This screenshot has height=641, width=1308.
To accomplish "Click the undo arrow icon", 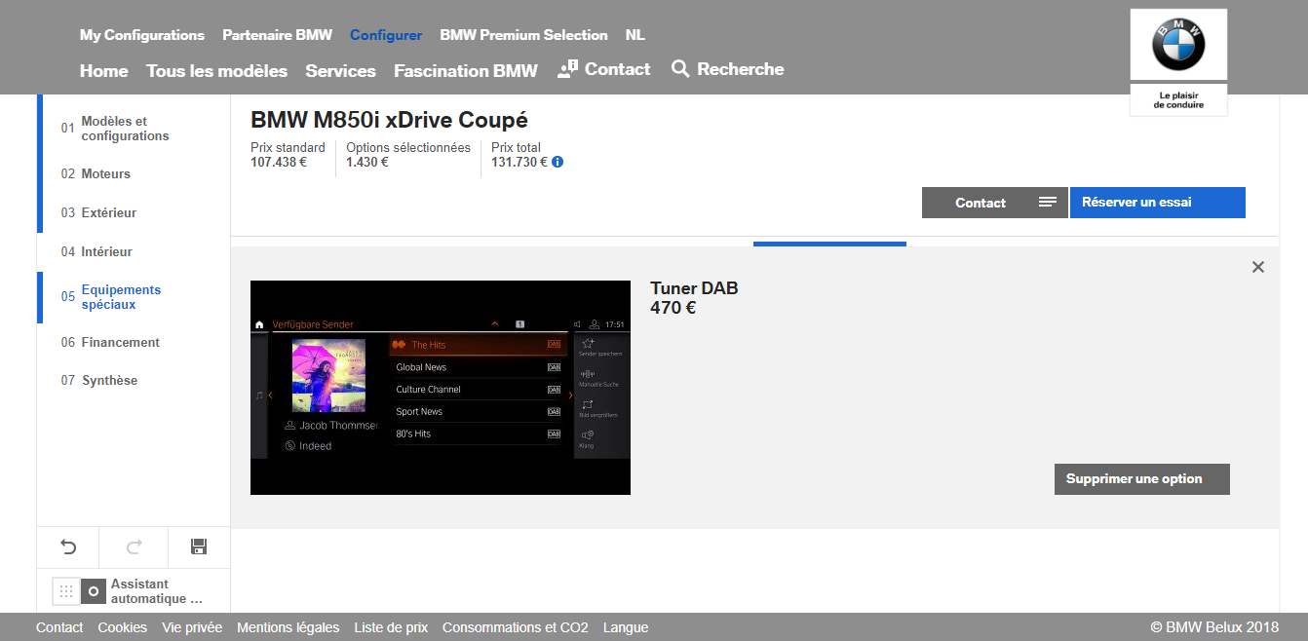I will (68, 547).
